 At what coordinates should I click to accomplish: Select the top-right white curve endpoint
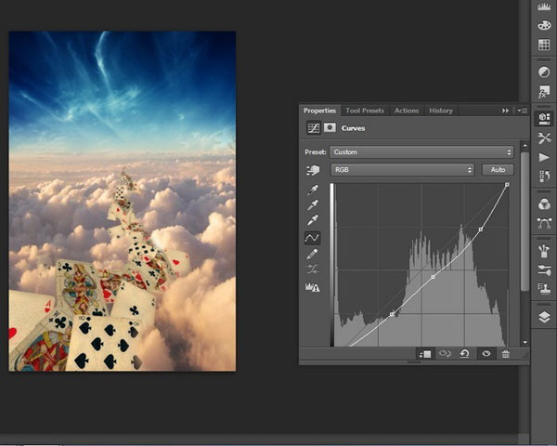point(507,185)
